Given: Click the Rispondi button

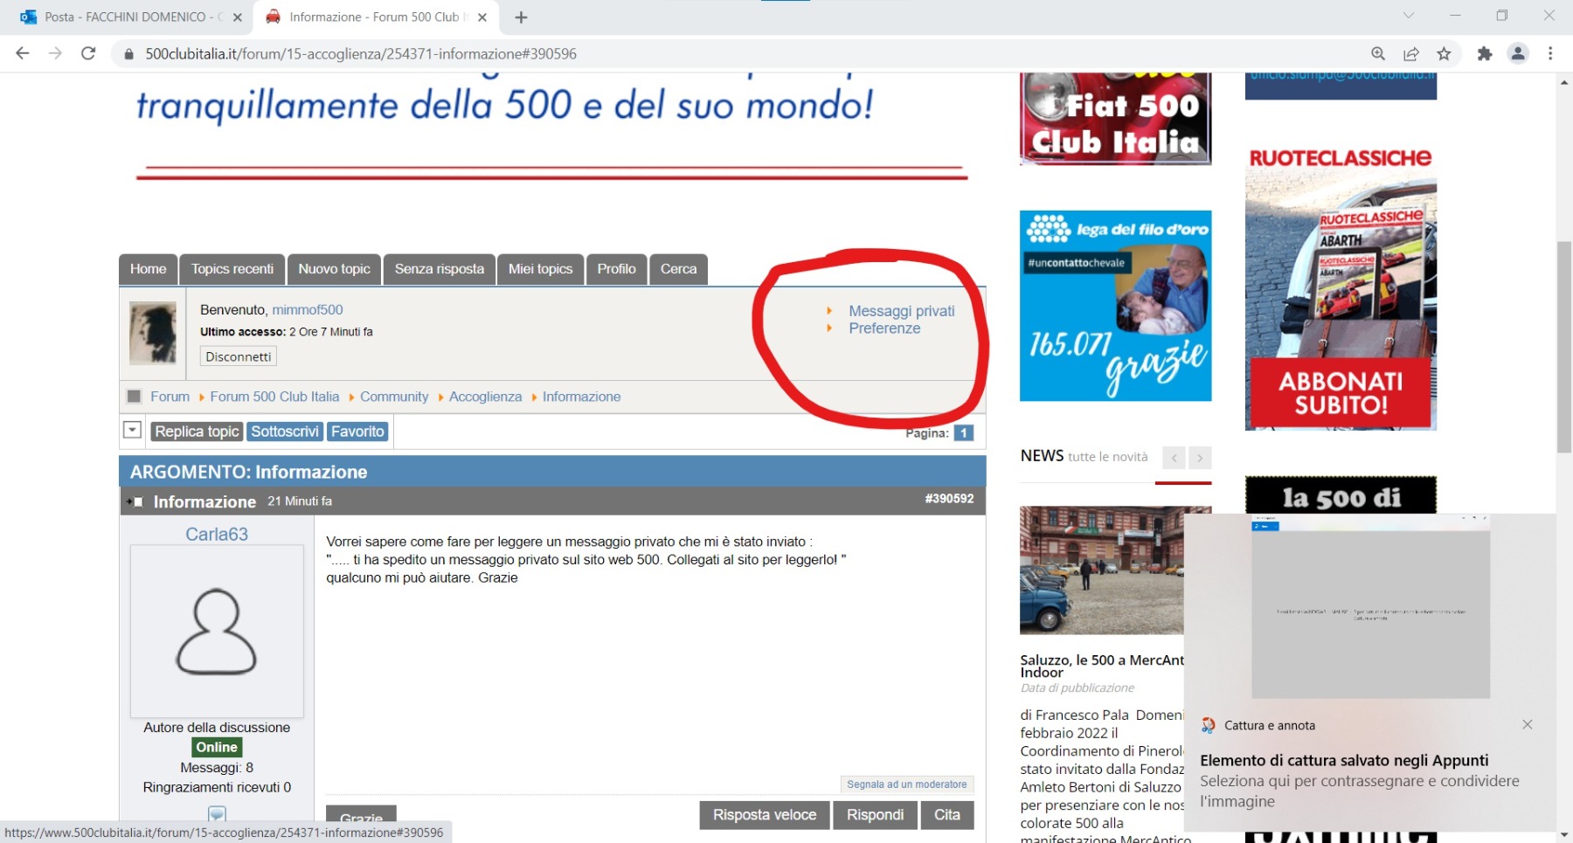Looking at the screenshot, I should pos(875,815).
